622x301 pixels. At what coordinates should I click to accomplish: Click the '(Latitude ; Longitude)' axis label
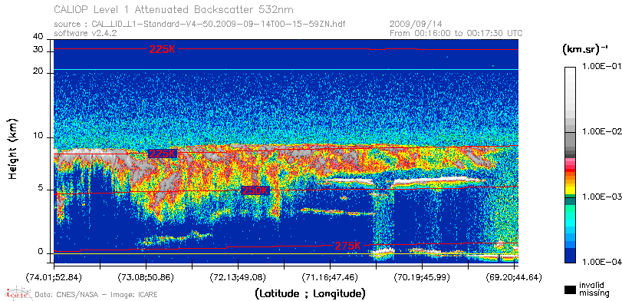click(310, 294)
